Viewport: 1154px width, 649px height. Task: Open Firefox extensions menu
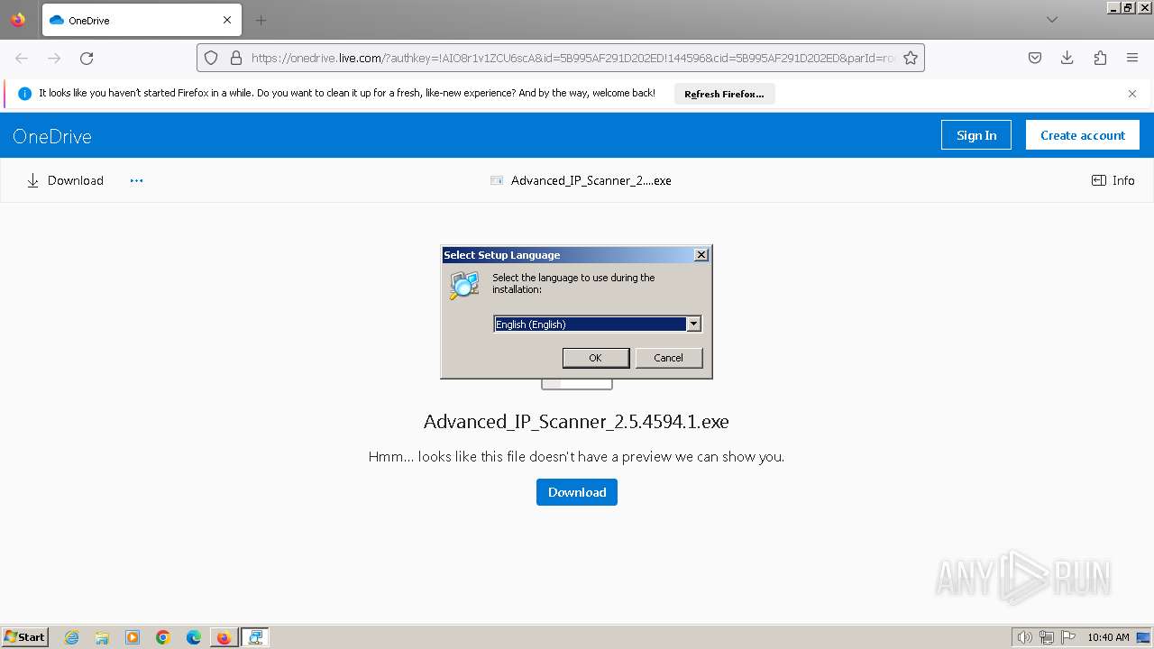[1100, 58]
